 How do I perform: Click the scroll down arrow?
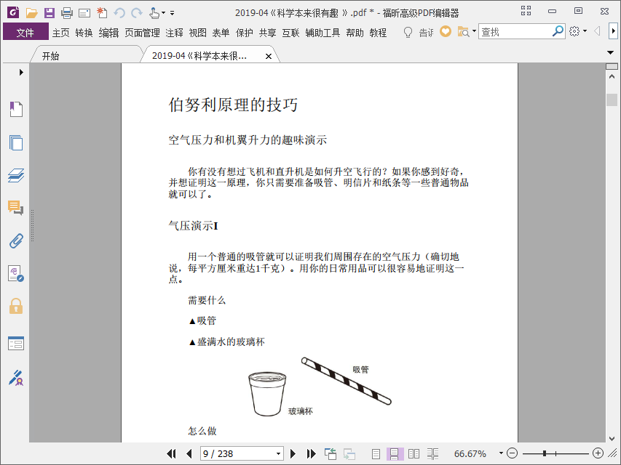612,439
